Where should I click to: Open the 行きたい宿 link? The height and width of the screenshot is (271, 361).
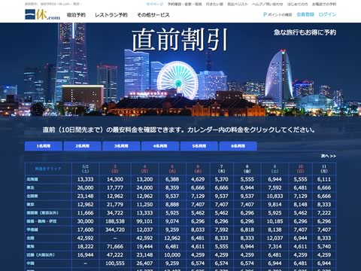[214, 4]
